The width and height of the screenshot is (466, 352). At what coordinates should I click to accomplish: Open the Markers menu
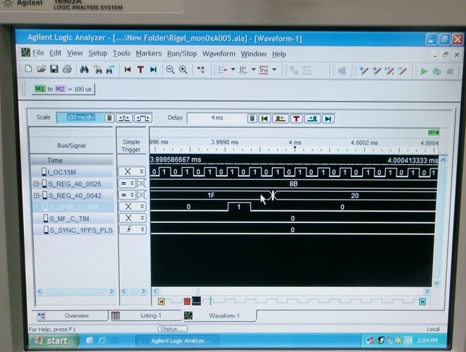point(149,54)
